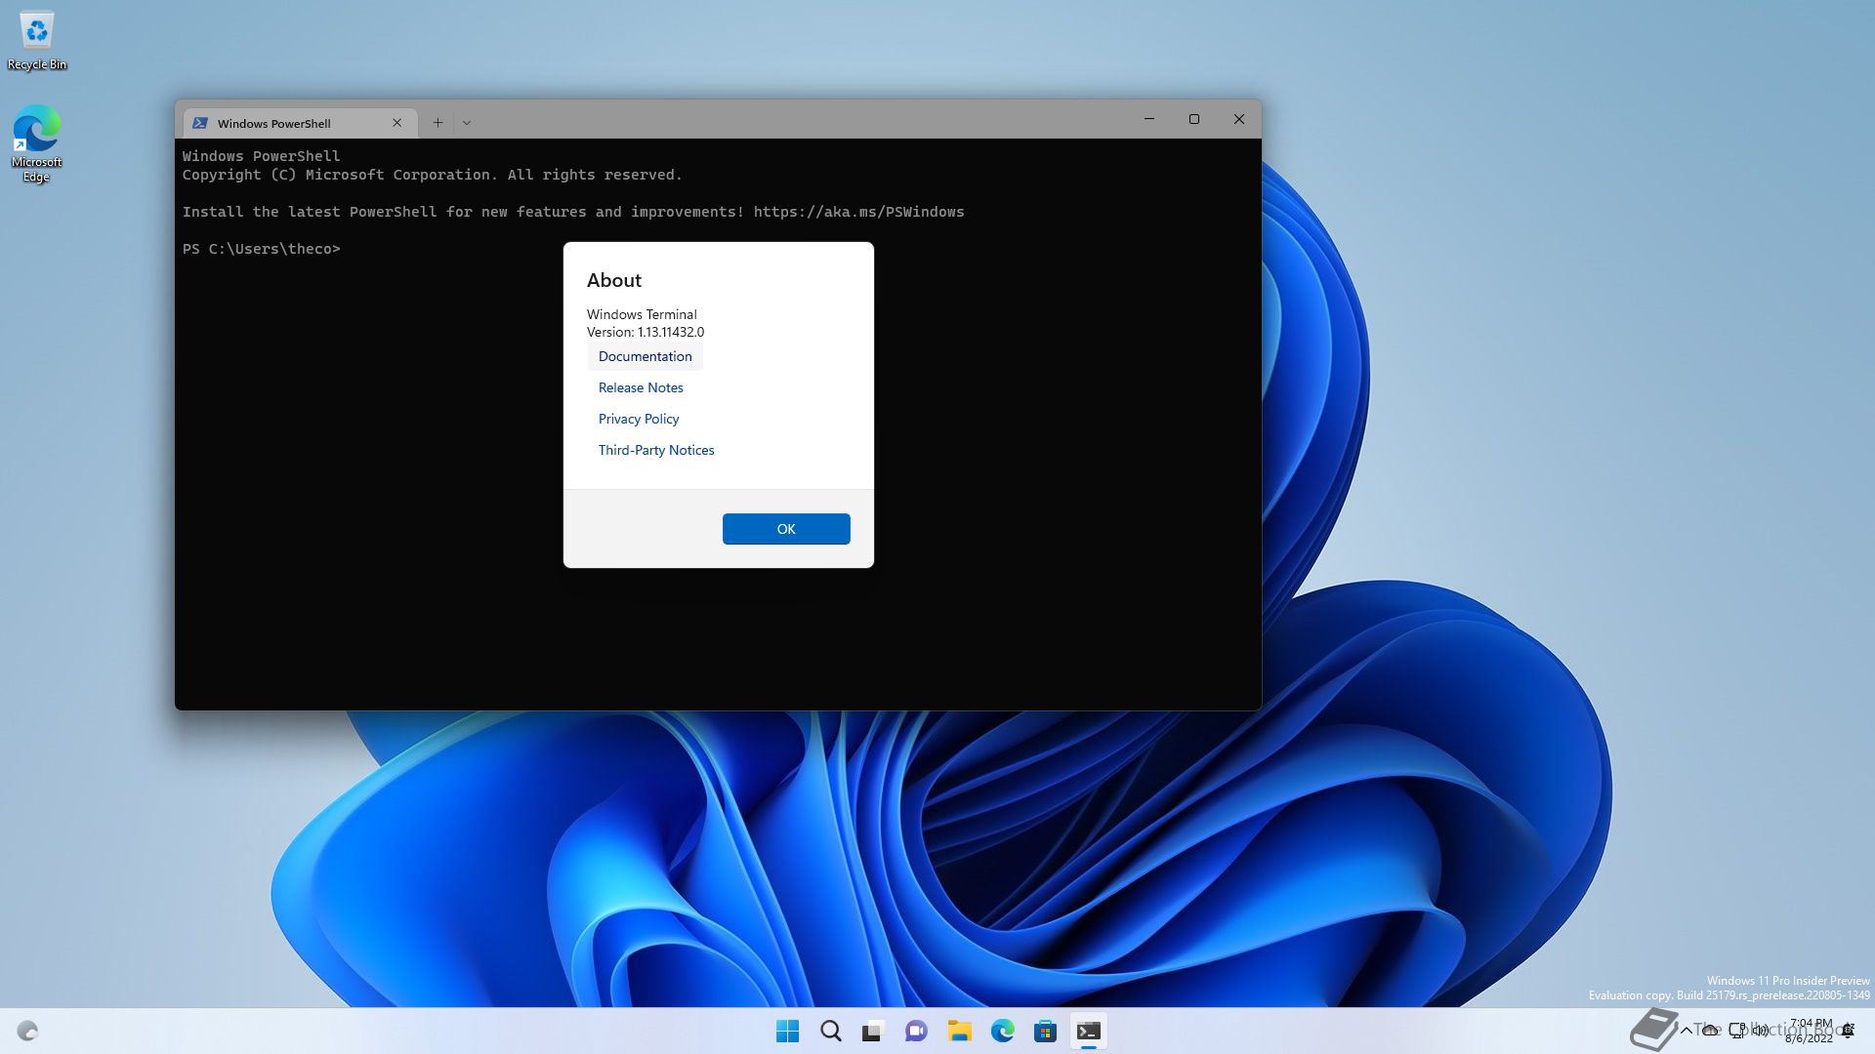This screenshot has width=1875, height=1054.
Task: Open the Chat taskbar icon
Action: click(x=916, y=1031)
